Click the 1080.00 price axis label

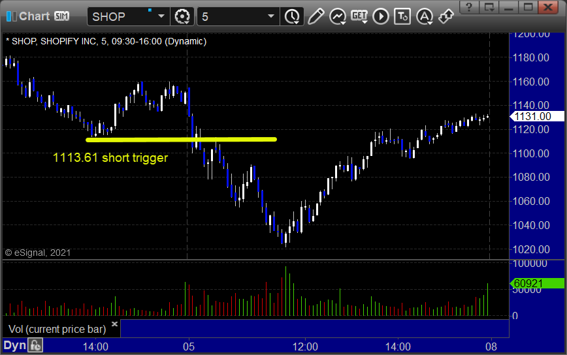(531, 177)
